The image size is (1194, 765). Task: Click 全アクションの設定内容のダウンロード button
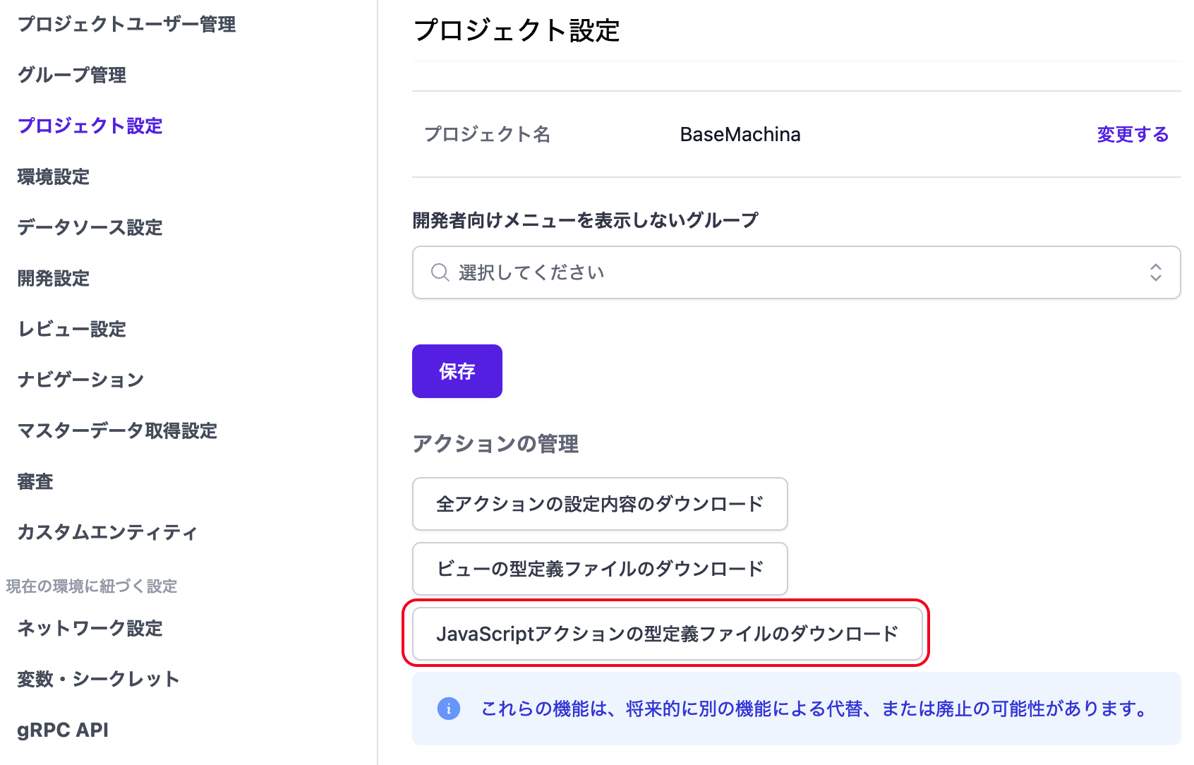600,504
